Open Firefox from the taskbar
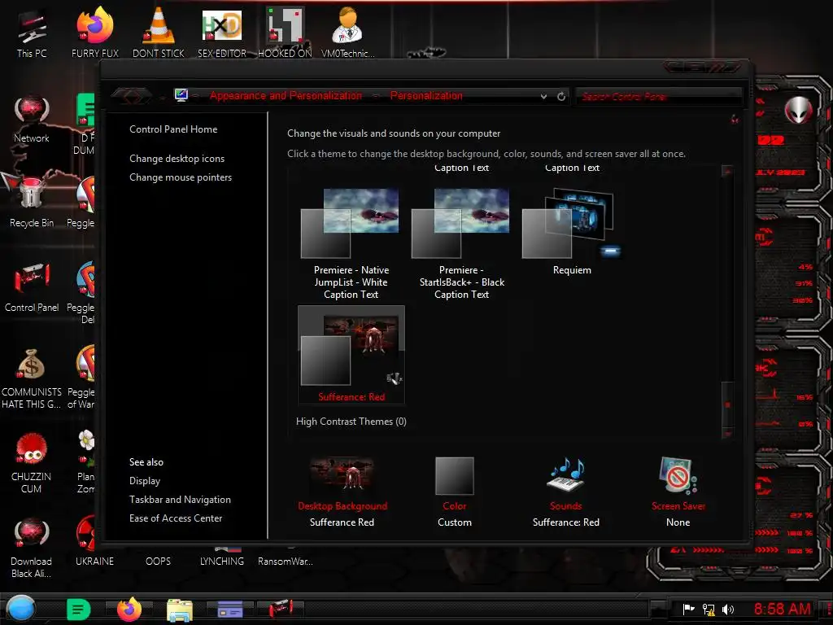 coord(129,609)
